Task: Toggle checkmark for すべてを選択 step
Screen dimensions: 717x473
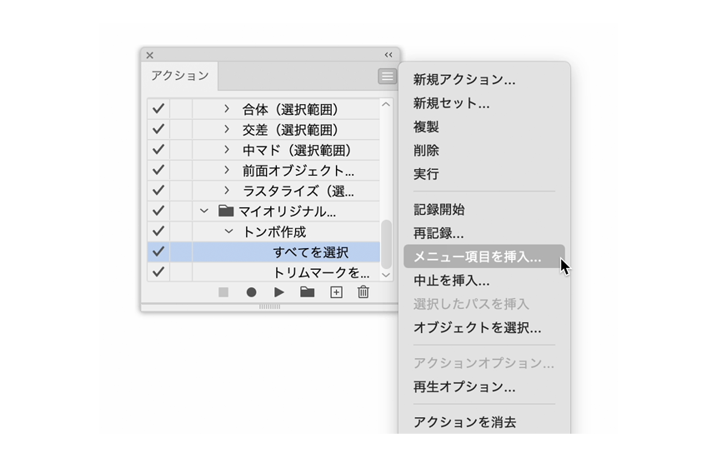Action: tap(158, 251)
